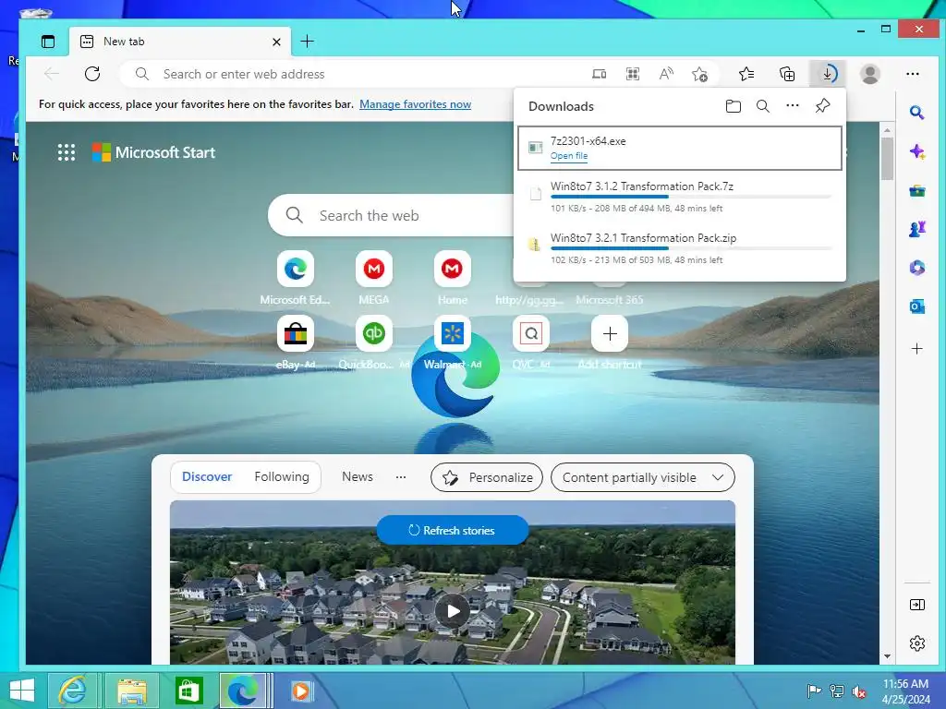Open the Walmart ad shortcut tile
This screenshot has height=709, width=946.
point(452,333)
